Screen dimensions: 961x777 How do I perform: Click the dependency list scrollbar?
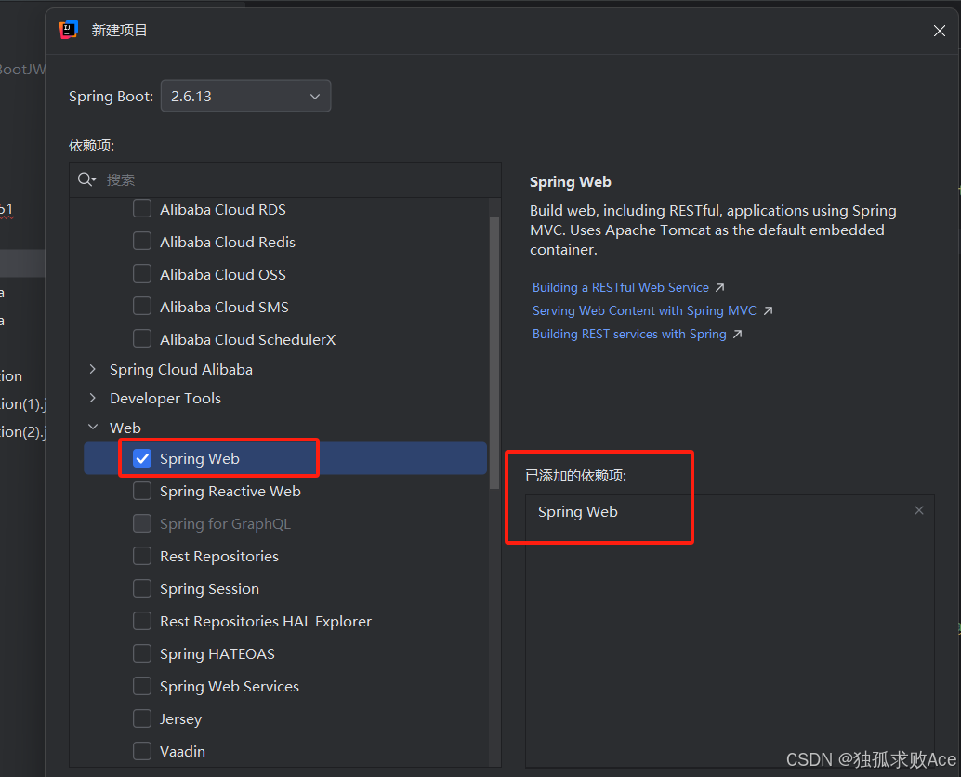click(x=494, y=352)
